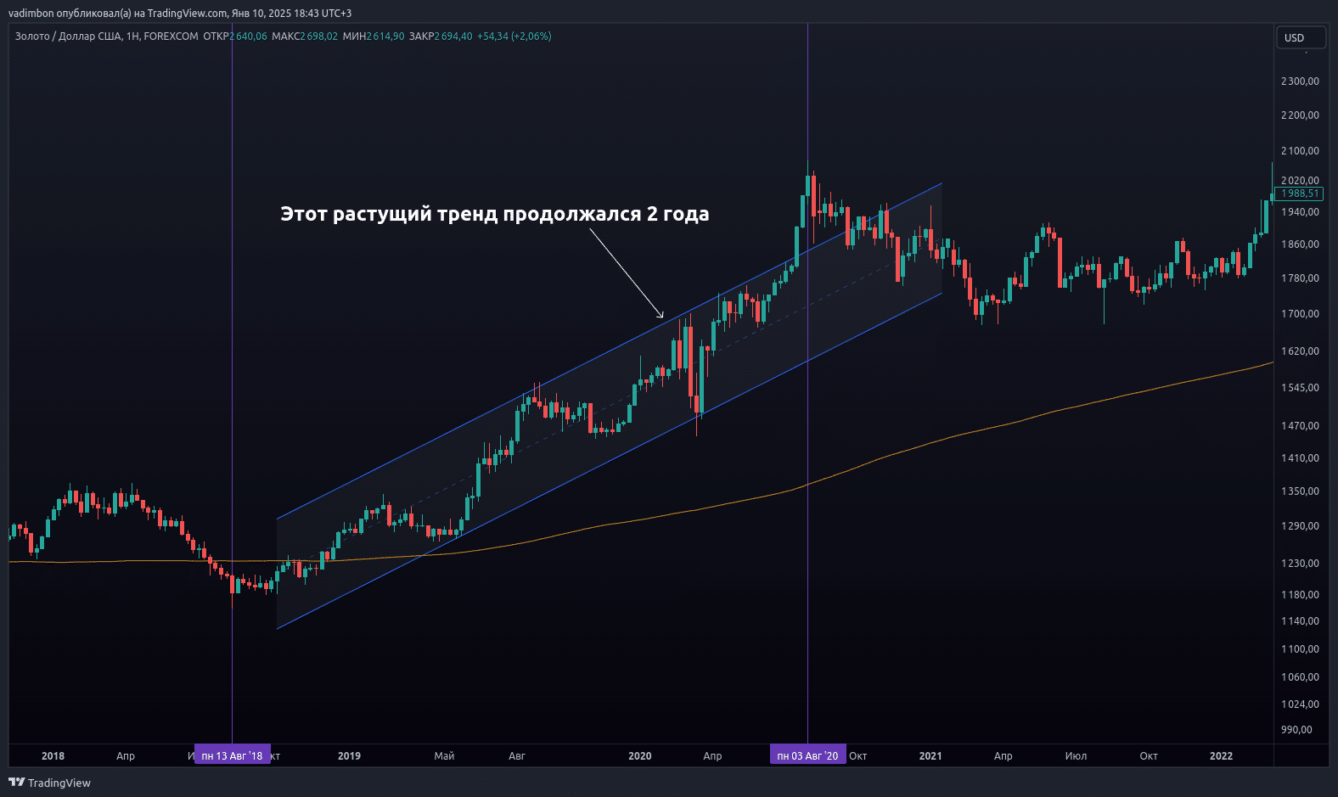Select the 'пн 13 Авг '18' date marker

[x=232, y=755]
